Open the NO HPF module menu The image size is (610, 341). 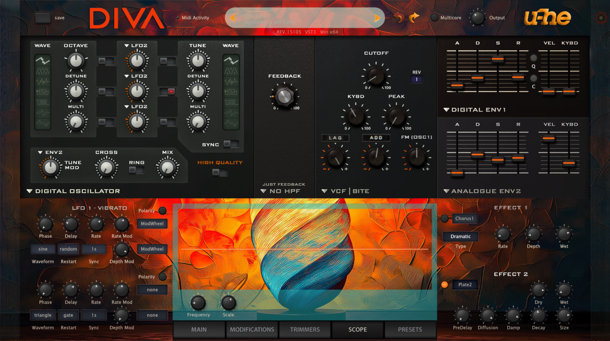(280, 191)
